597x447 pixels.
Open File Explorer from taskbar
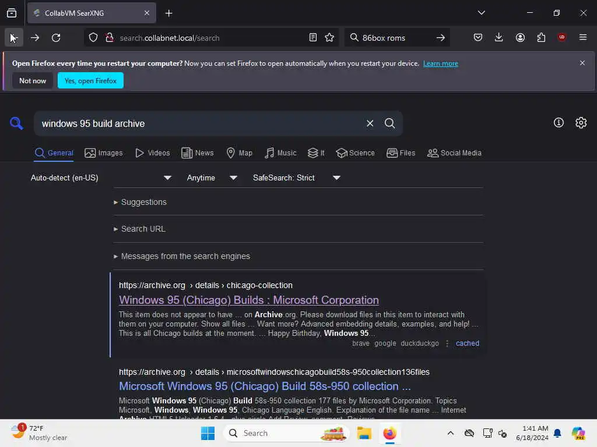tap(364, 433)
